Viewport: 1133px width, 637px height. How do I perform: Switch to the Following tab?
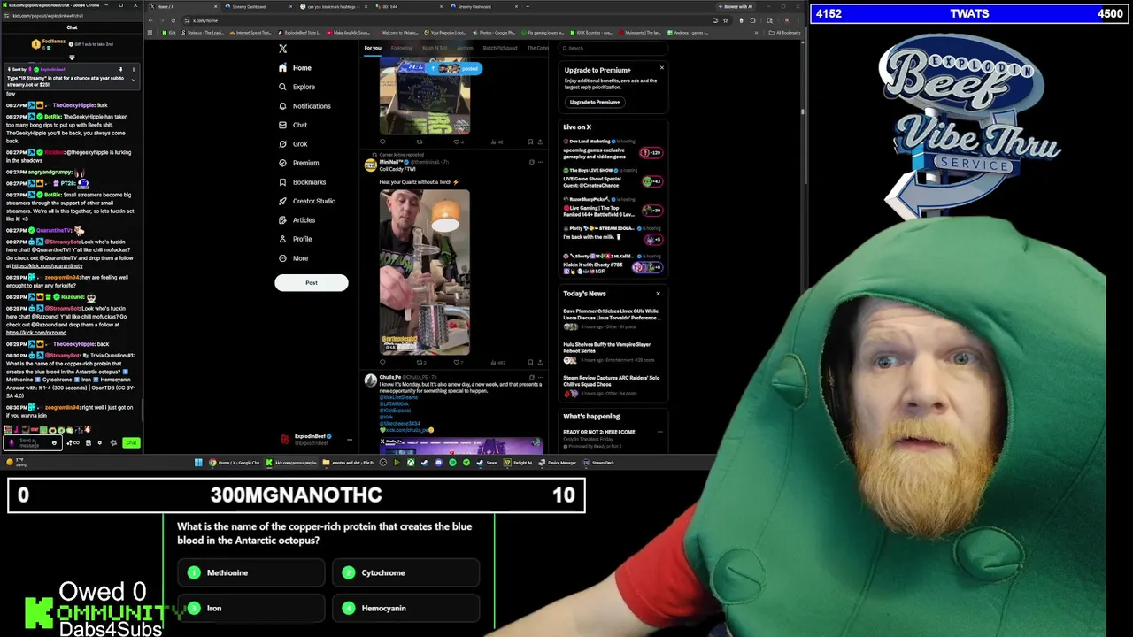coord(402,48)
